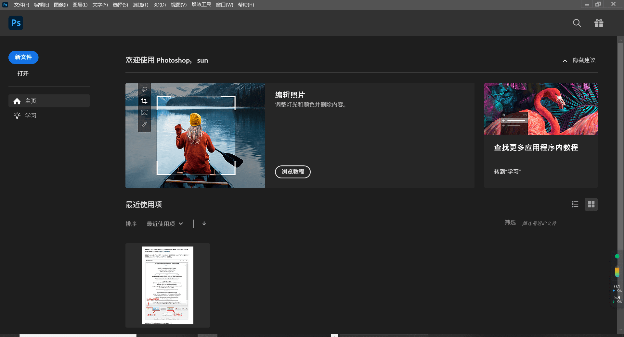Toggle the sort direction arrow
624x337 pixels.
pyautogui.click(x=204, y=223)
